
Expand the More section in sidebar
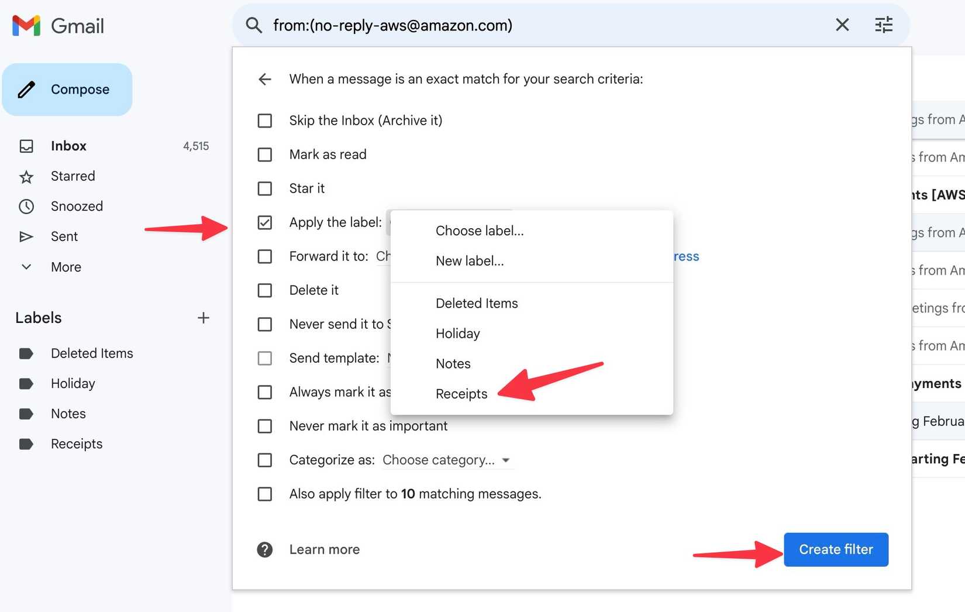pos(26,267)
